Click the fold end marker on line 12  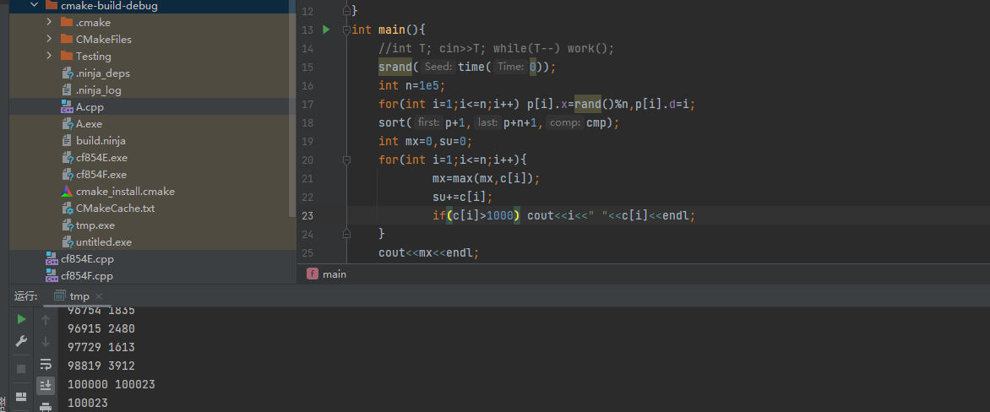pos(346,11)
